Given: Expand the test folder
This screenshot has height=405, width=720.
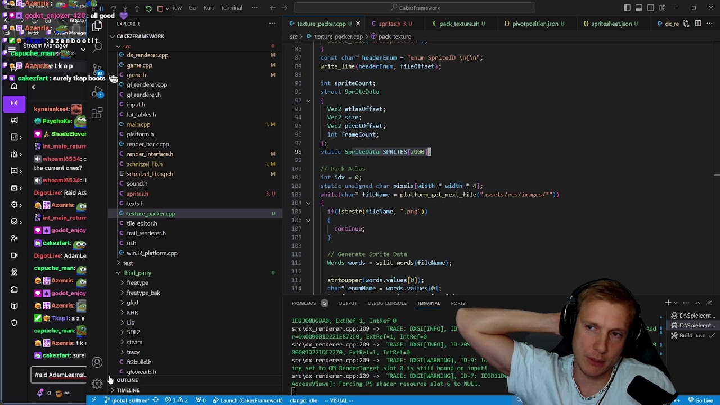Looking at the screenshot, I should [128, 263].
